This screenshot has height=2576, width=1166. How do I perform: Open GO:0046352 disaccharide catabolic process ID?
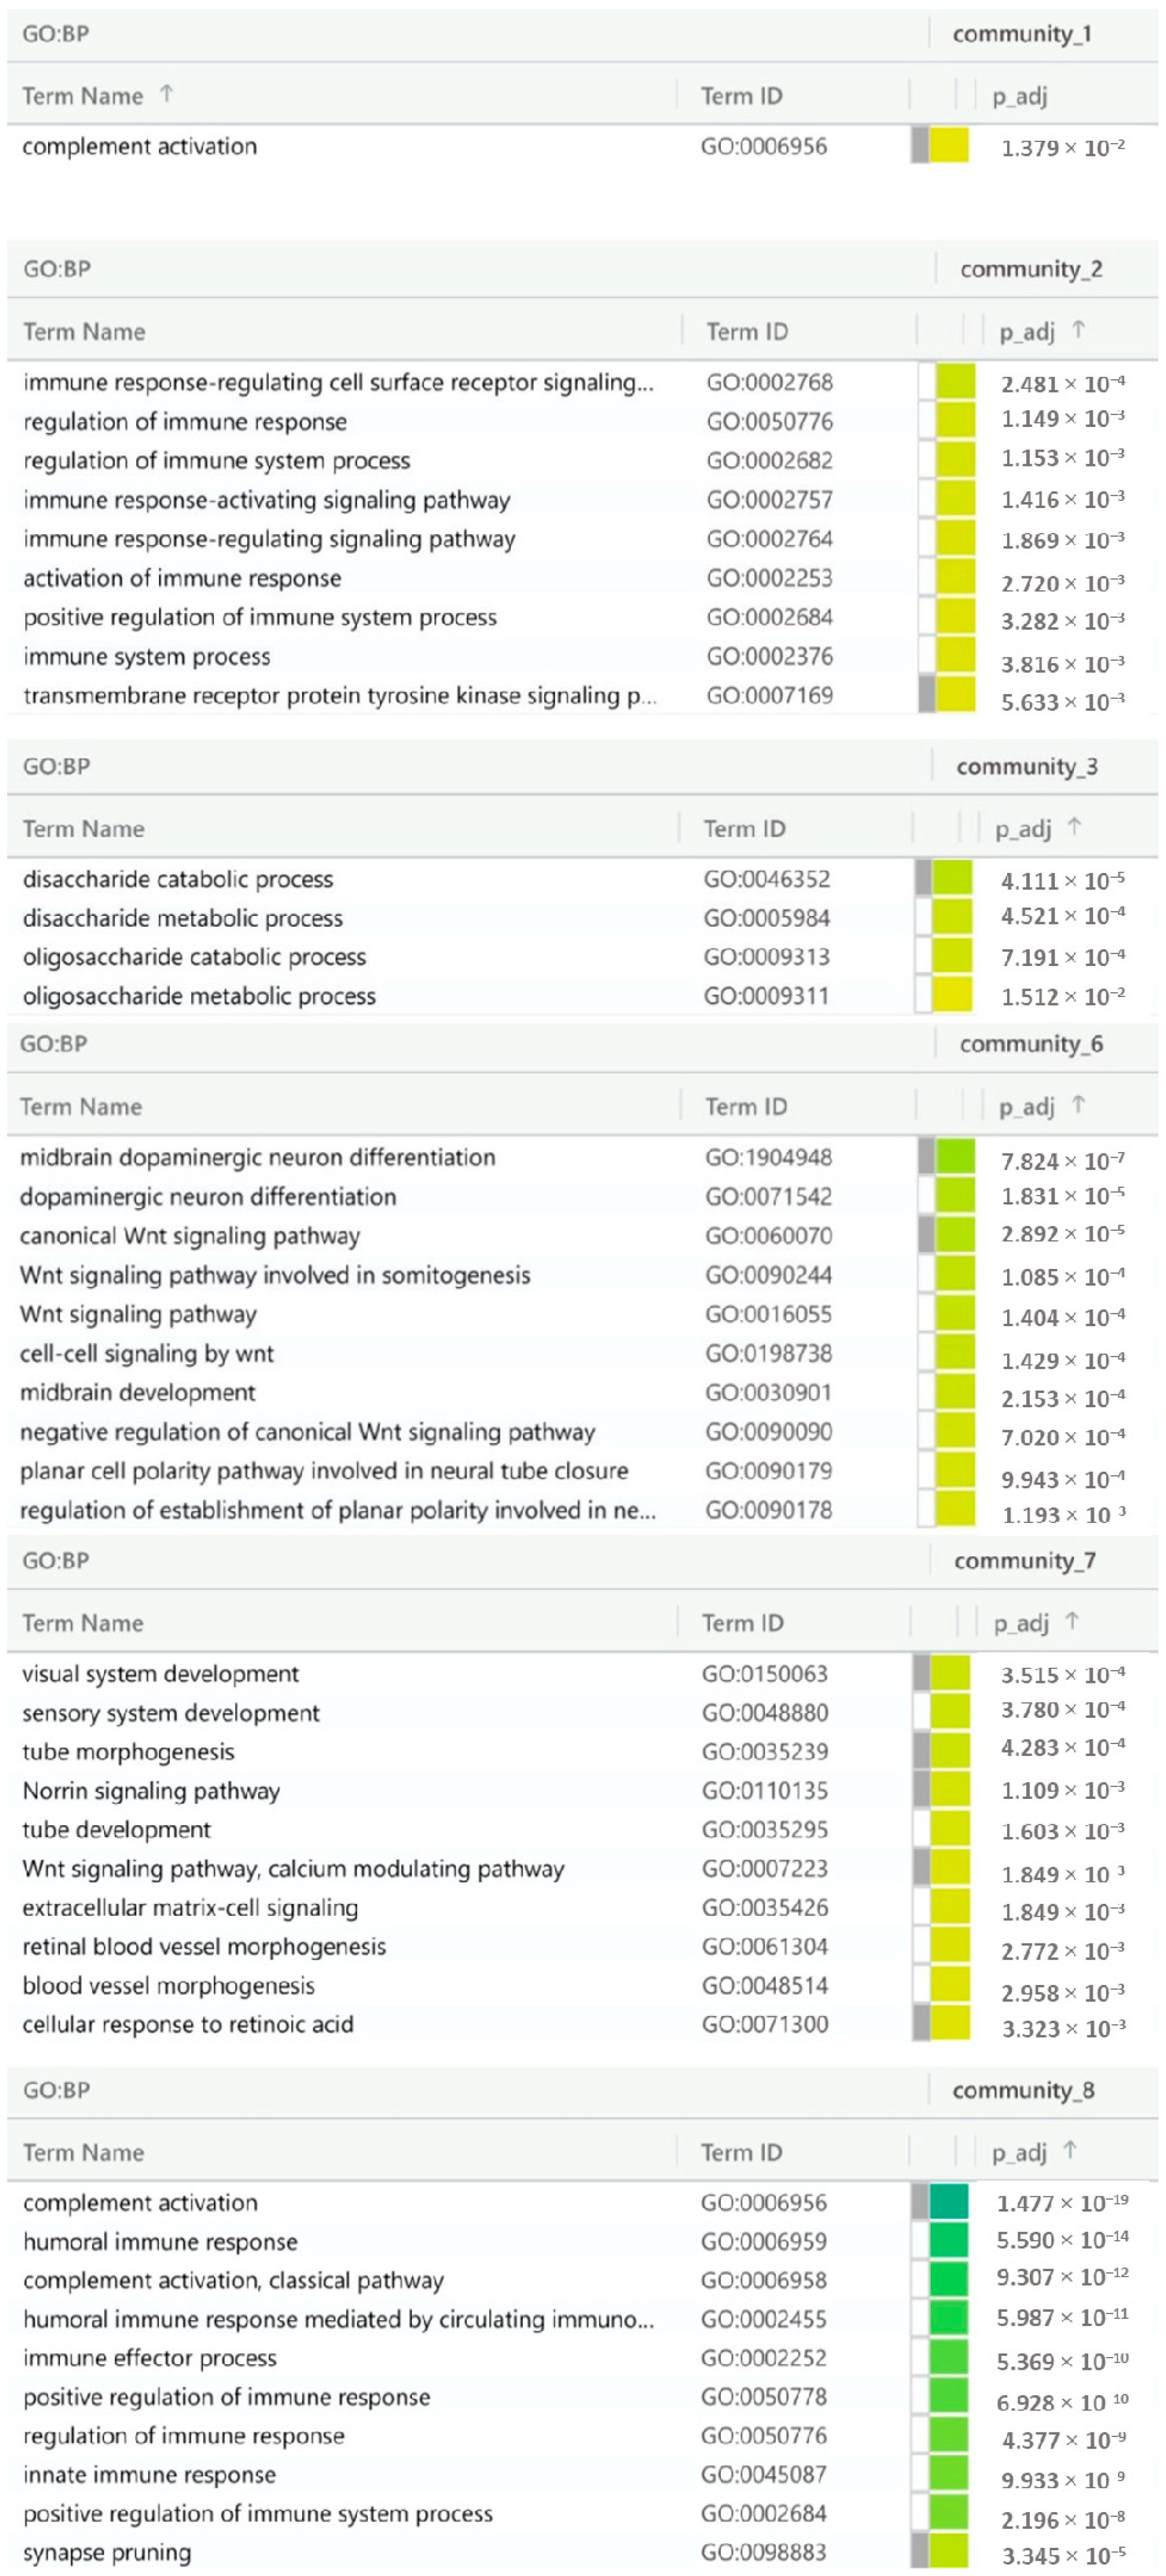pyautogui.click(x=766, y=879)
